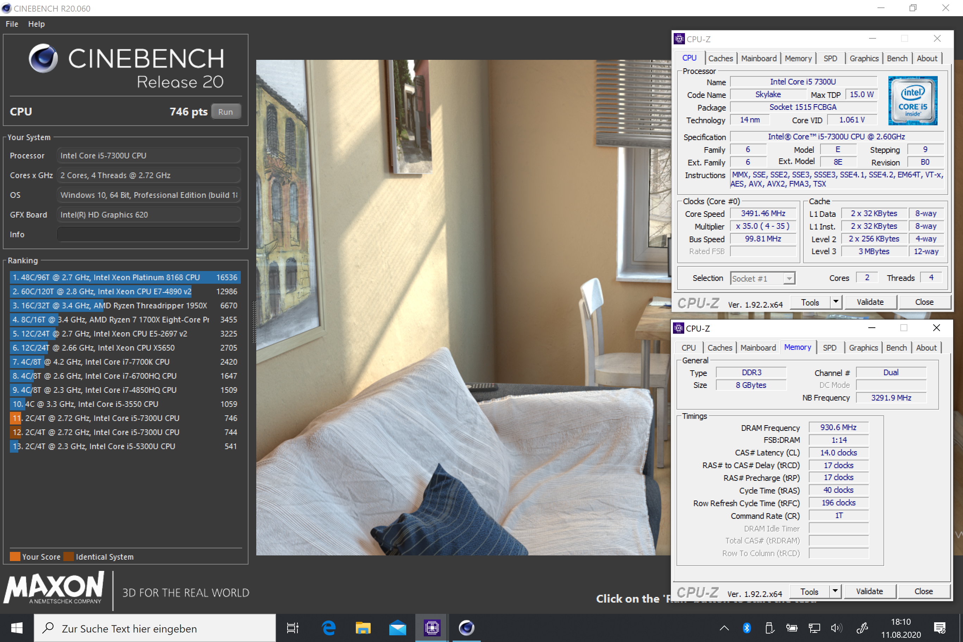Viewport: 963px width, 642px height.
Task: Click the Intel Core i5 logo badge
Action: click(913, 100)
